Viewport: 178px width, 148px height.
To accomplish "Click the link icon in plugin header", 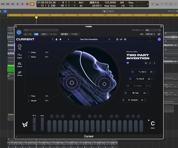I will [x=159, y=34].
